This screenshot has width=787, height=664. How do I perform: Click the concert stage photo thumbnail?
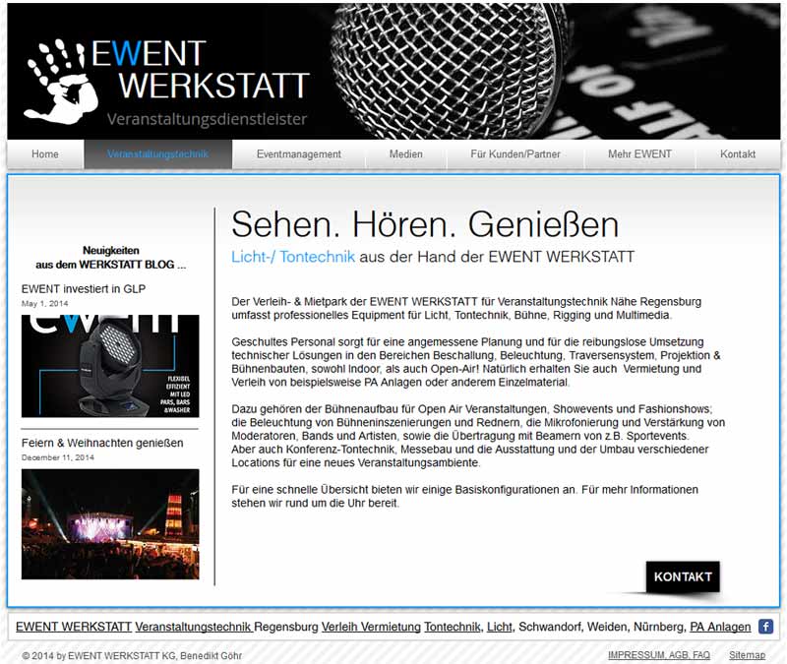coord(110,523)
